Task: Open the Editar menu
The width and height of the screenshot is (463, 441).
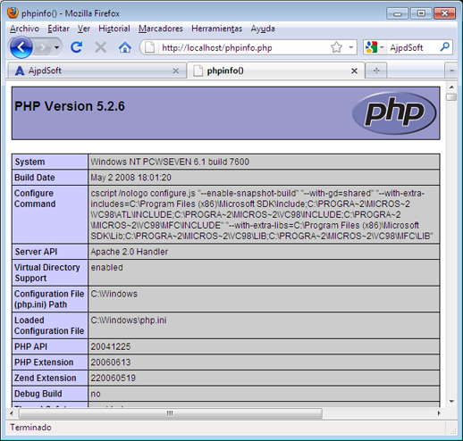Action: click(x=58, y=29)
